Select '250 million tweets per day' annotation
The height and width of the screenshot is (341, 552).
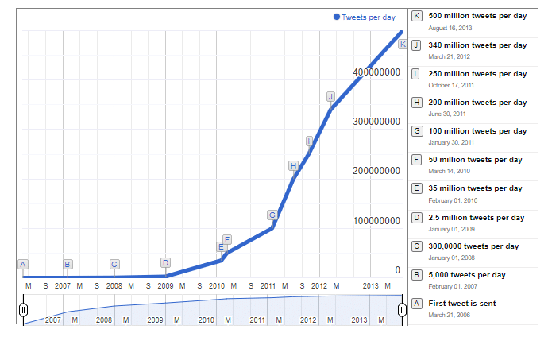[477, 74]
